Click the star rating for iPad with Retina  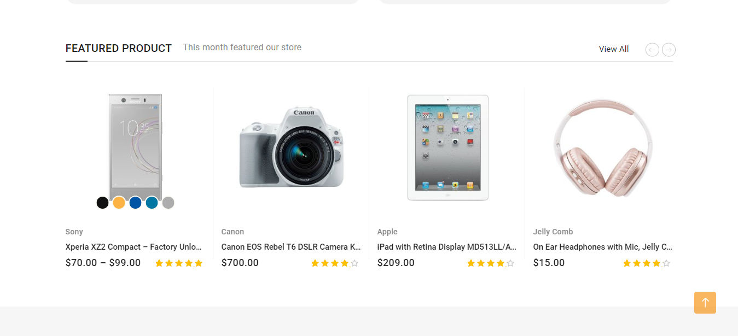coord(491,263)
